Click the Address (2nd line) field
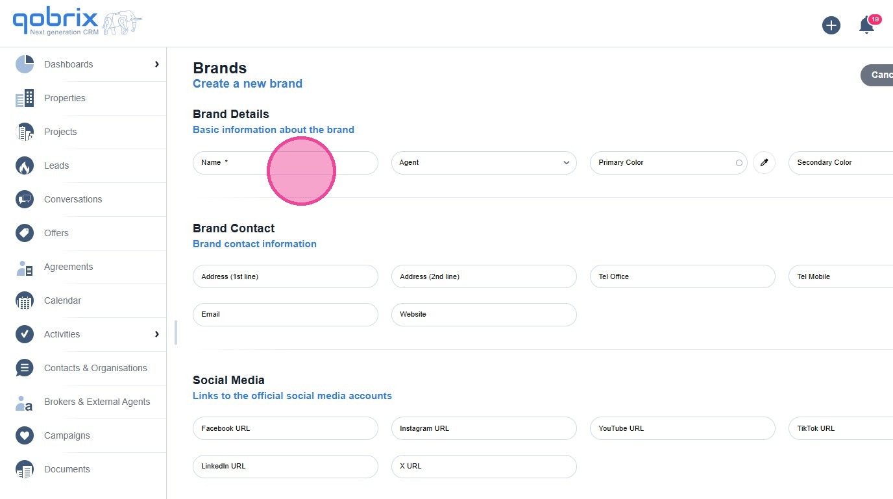893x499 pixels. 483,276
